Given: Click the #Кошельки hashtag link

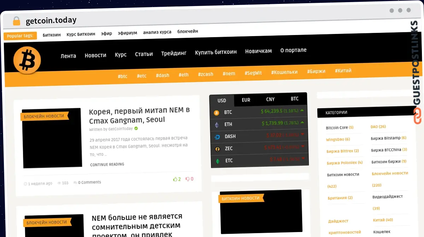Looking at the screenshot, I should (x=284, y=72).
